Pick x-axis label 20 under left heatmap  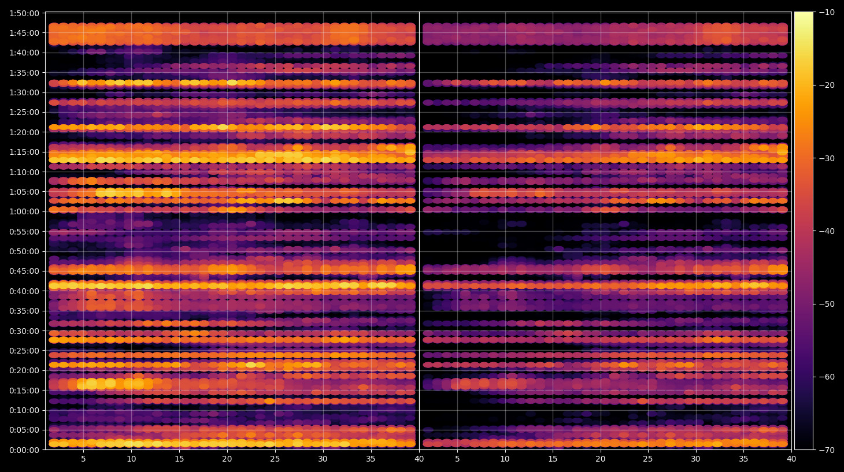point(227,459)
